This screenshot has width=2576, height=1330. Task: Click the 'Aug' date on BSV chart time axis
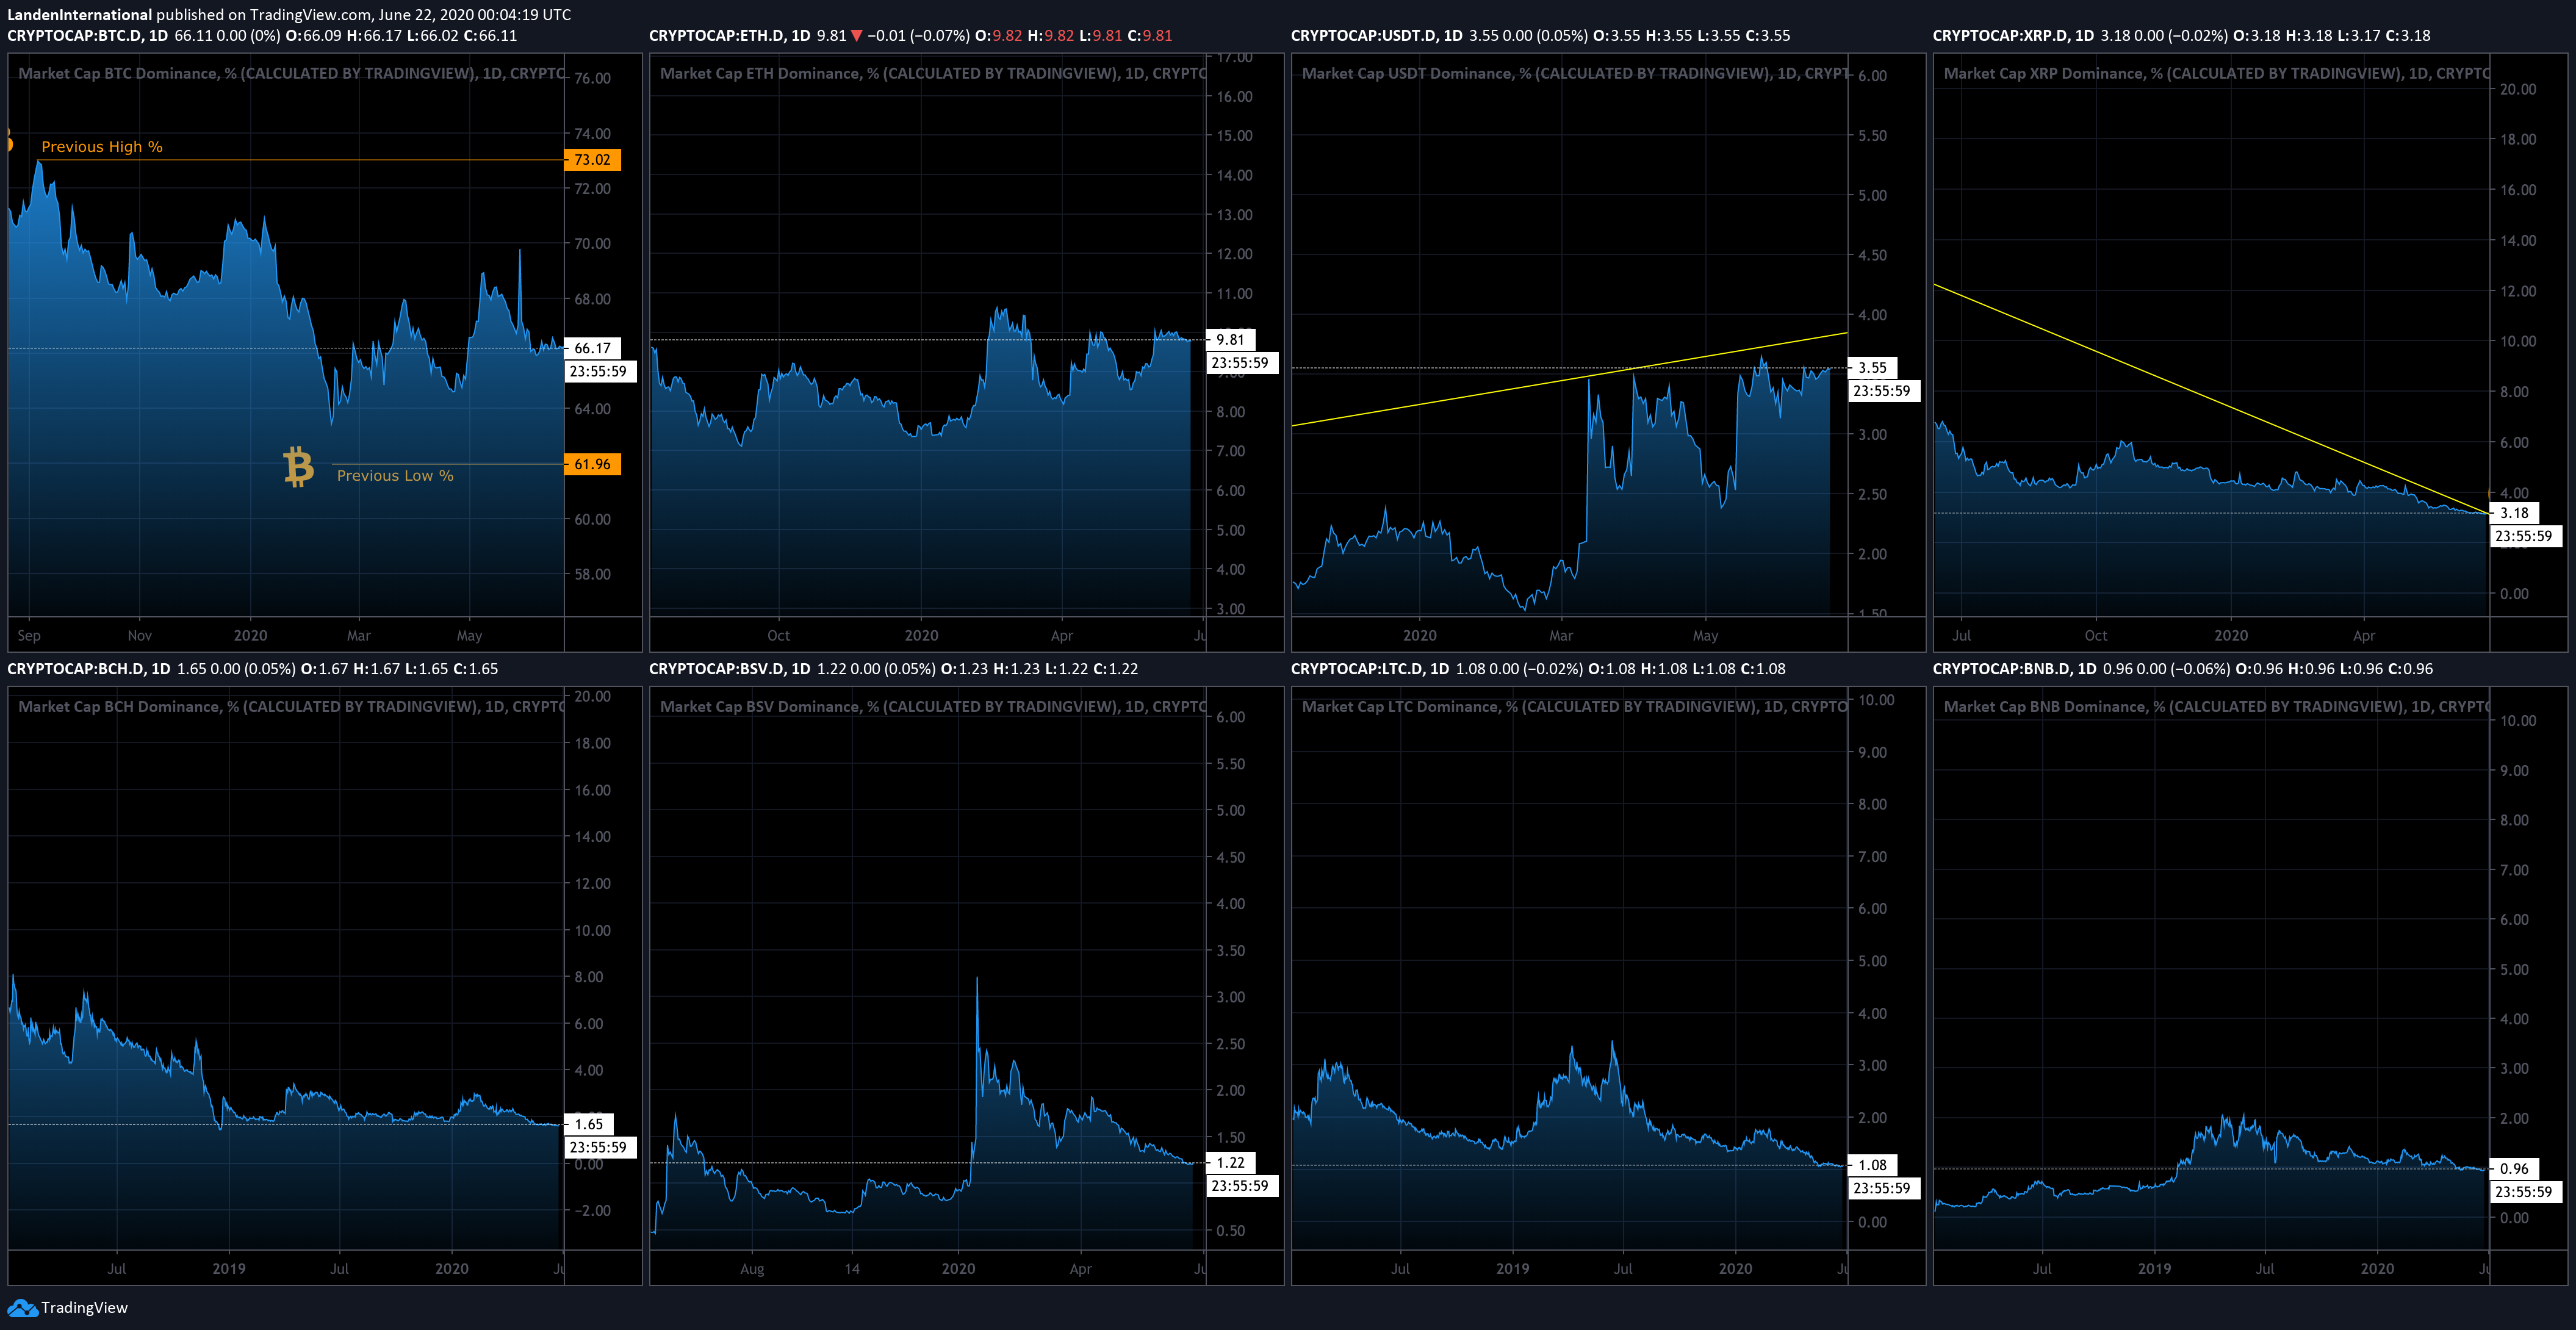752,1269
